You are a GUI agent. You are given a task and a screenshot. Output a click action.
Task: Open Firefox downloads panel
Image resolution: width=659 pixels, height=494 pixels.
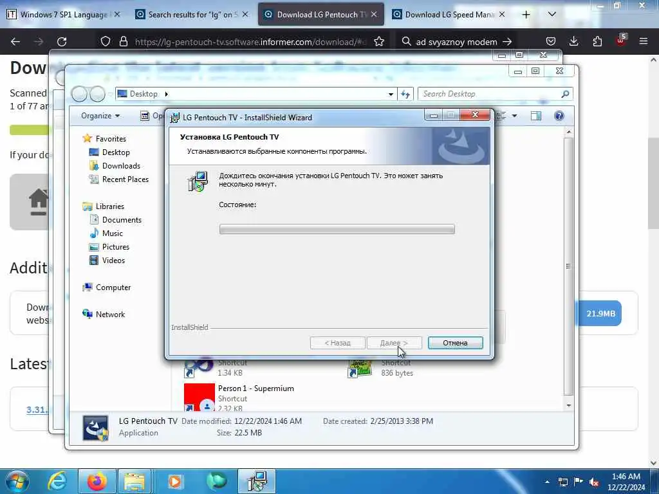pos(573,42)
